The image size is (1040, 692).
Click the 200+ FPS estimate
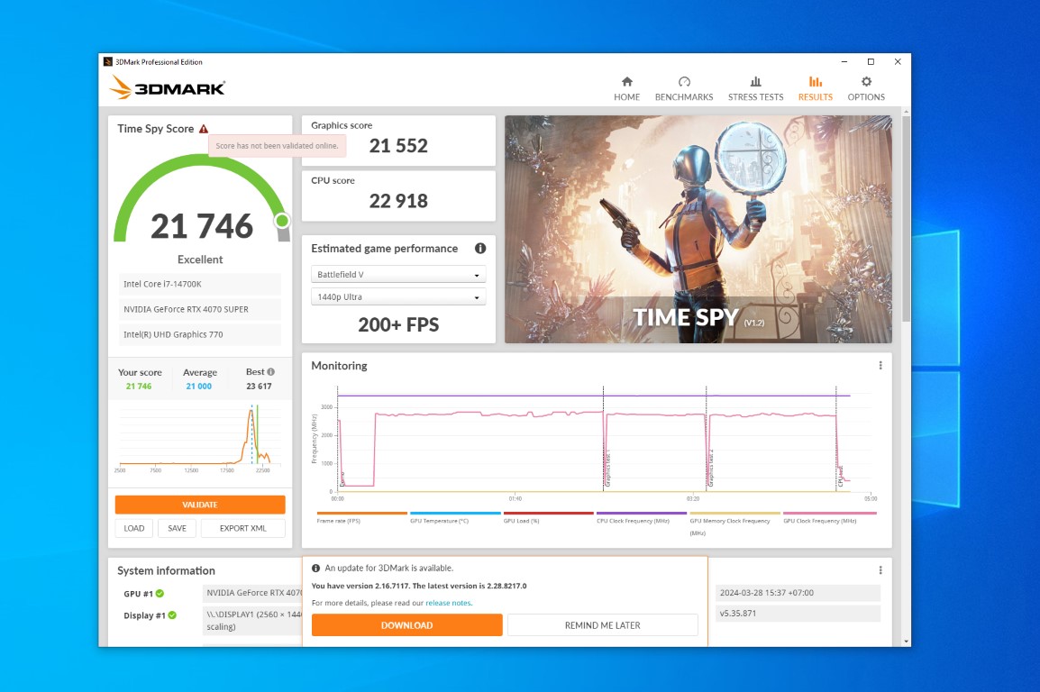[x=398, y=324]
